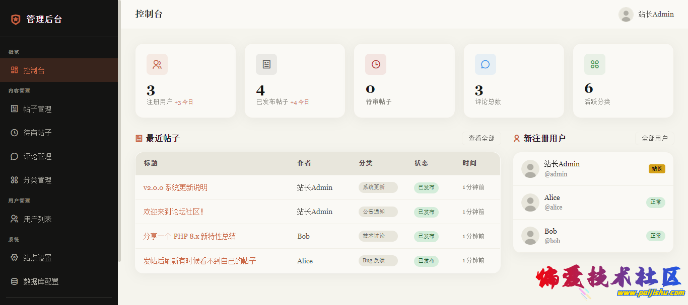688x305 pixels.
Task: Click the shield logo icon beside 管理后台
Action: coord(16,20)
